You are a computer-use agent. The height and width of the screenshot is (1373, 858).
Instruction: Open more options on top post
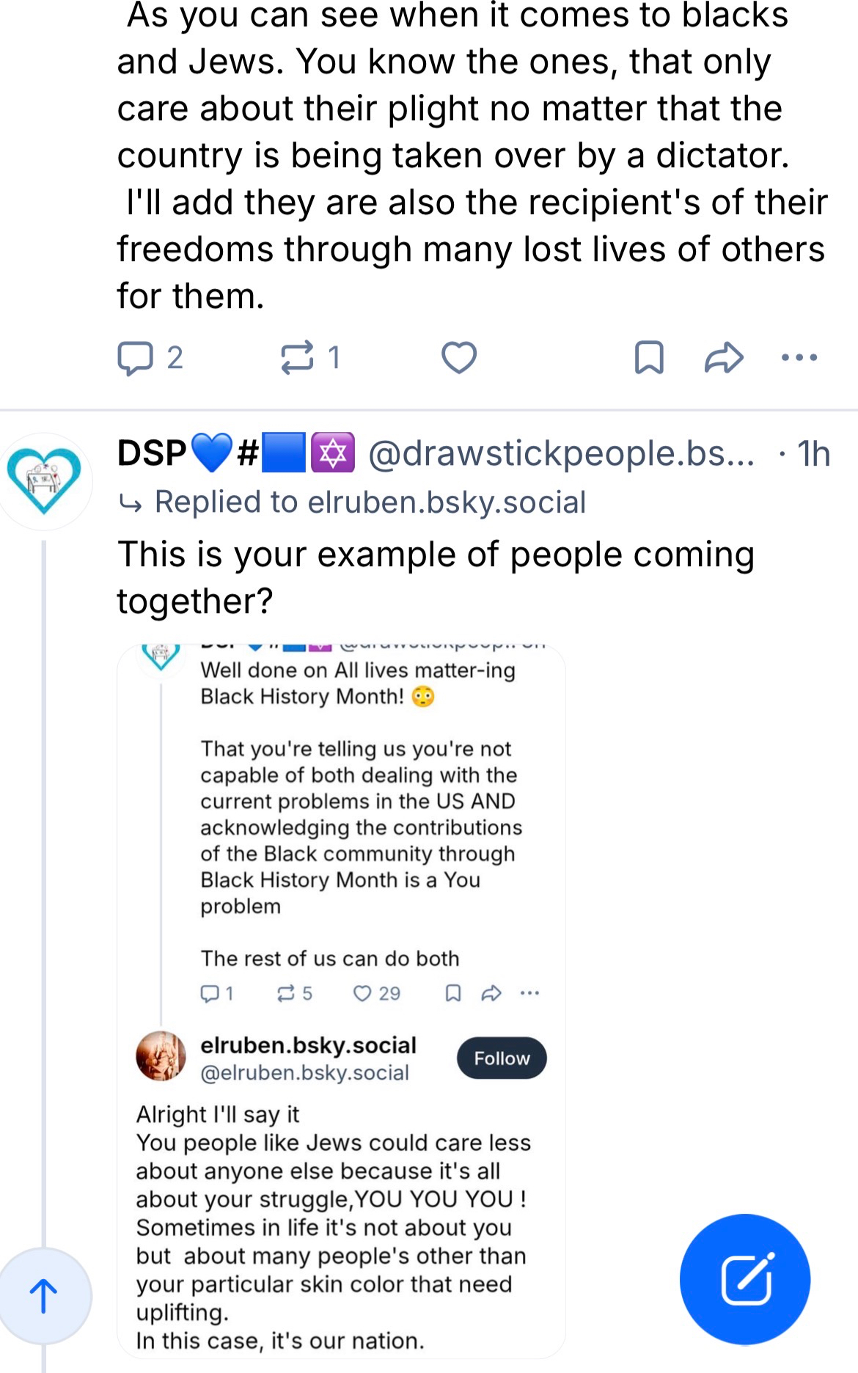799,358
